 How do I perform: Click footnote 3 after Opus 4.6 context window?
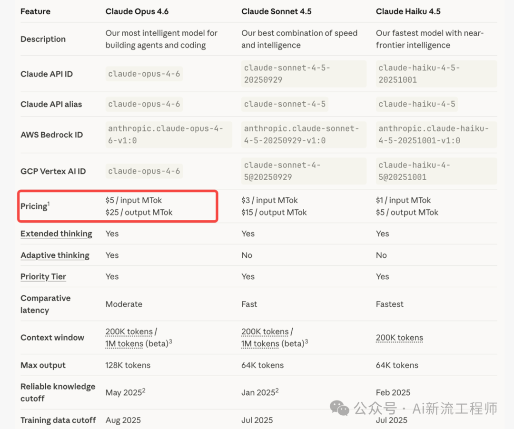pos(170,341)
